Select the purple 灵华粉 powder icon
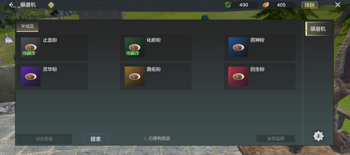 coord(31,76)
